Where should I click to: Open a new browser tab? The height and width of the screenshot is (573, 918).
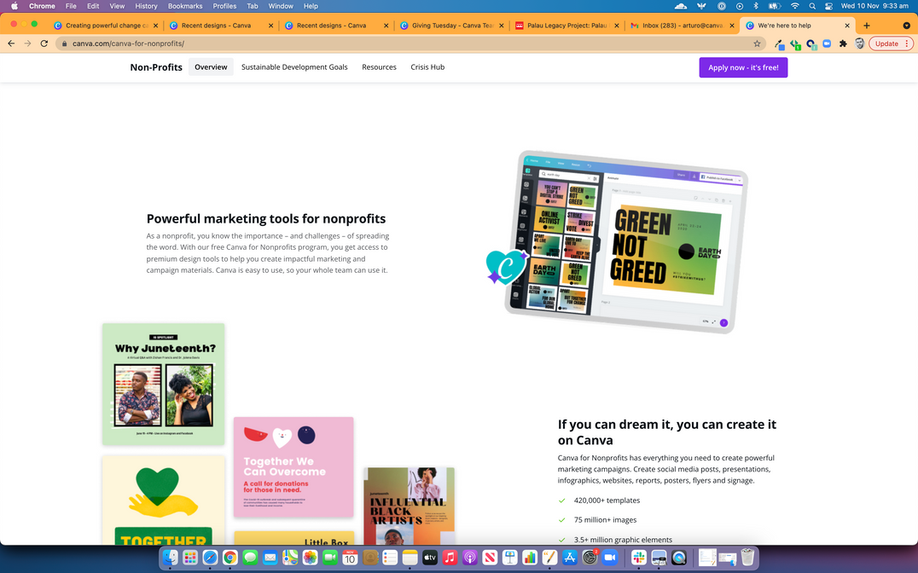tap(867, 26)
